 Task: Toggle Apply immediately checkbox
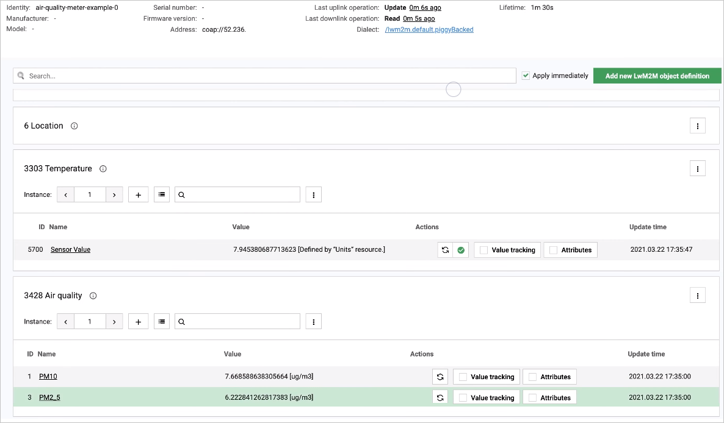tap(526, 76)
